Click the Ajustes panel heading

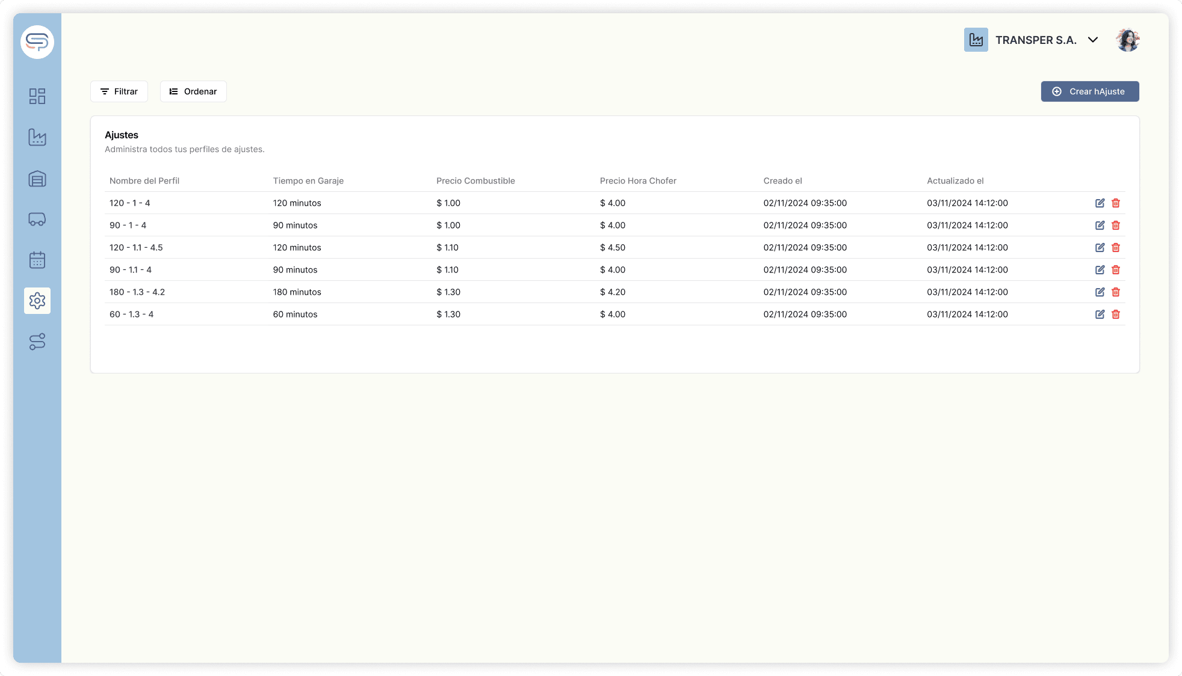tap(122, 135)
